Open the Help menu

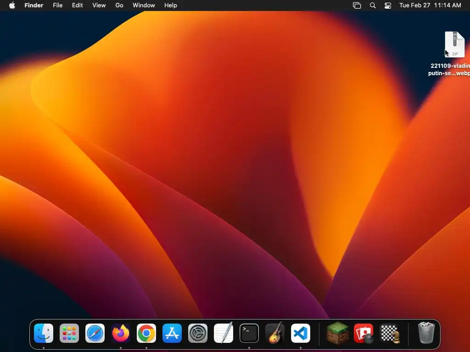(x=171, y=5)
